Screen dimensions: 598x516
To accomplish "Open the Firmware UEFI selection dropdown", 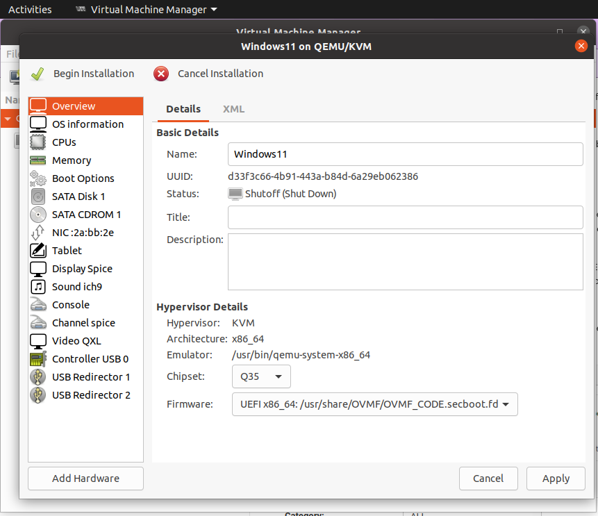I will (374, 404).
